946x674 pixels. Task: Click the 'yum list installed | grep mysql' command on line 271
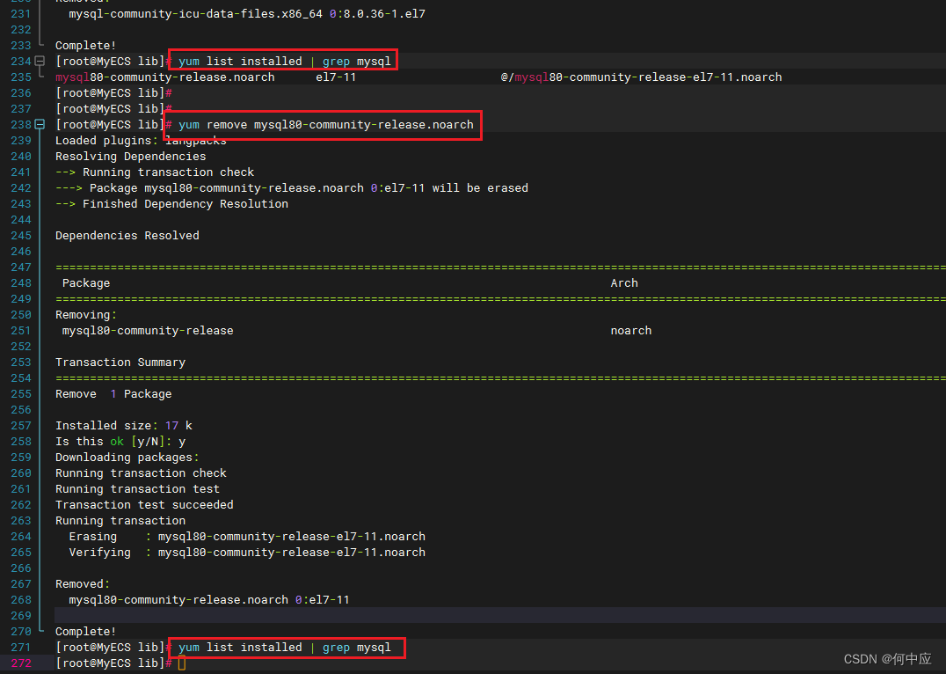coord(284,648)
